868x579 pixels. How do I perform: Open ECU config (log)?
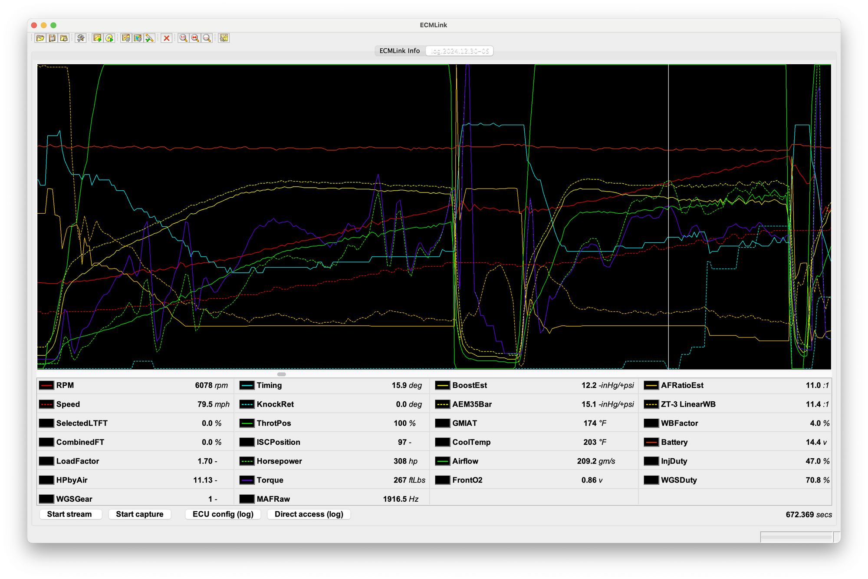click(x=223, y=514)
